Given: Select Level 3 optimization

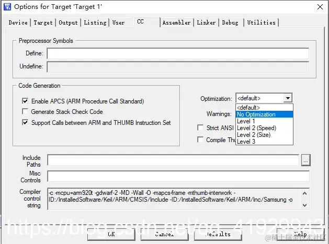Looking at the screenshot, I should click(x=264, y=142).
